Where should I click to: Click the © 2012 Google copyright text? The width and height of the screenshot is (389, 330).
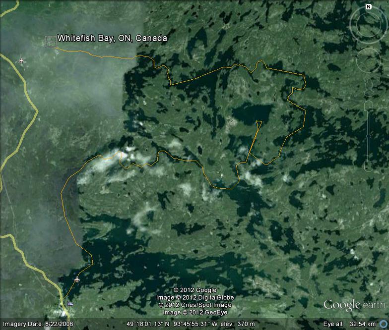[x=194, y=290]
